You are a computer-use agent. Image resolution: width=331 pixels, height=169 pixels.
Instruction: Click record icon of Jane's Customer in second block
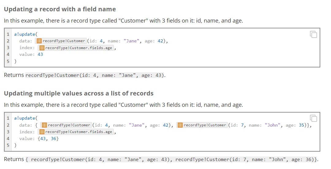click(44, 125)
